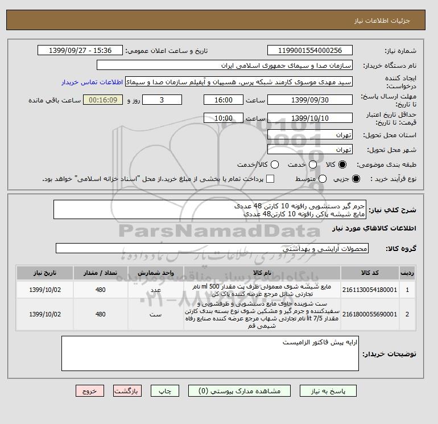Image resolution: width=438 pixels, height=424 pixels.
Task: Click the glass cleaner product name in row 1
Action: point(262,290)
